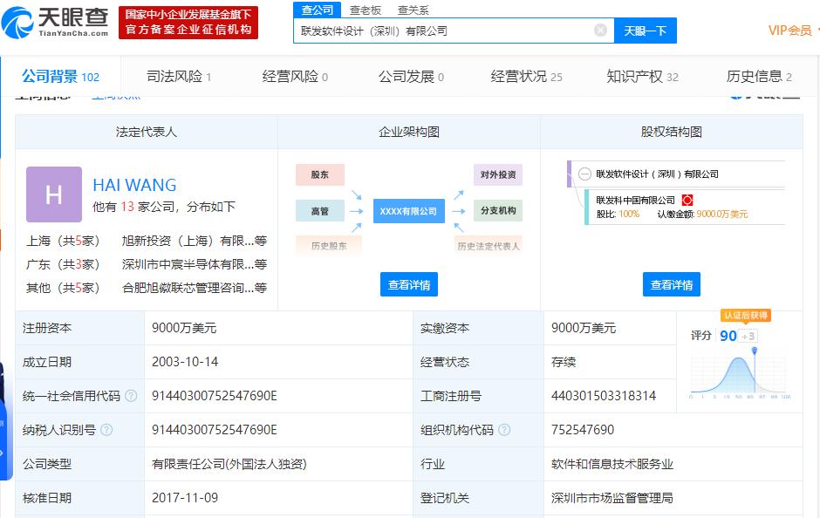Open the 公司背景 102 tab
Image resolution: width=820 pixels, height=518 pixels.
click(x=61, y=77)
